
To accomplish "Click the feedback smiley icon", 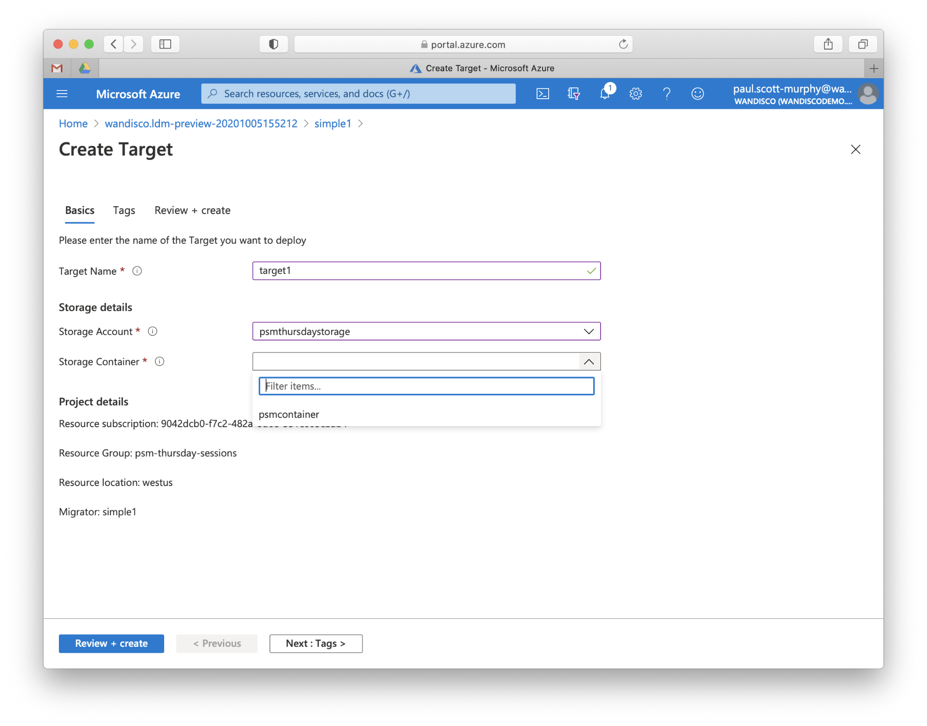I will click(x=697, y=94).
